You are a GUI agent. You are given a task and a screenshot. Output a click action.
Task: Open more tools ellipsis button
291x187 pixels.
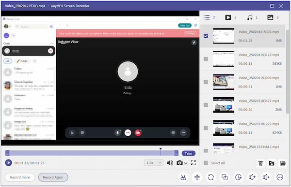[x=280, y=177]
